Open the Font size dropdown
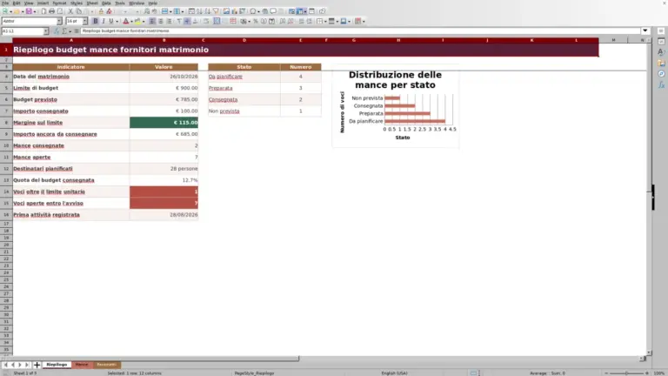Viewport: 668px width, 376px height. point(84,21)
